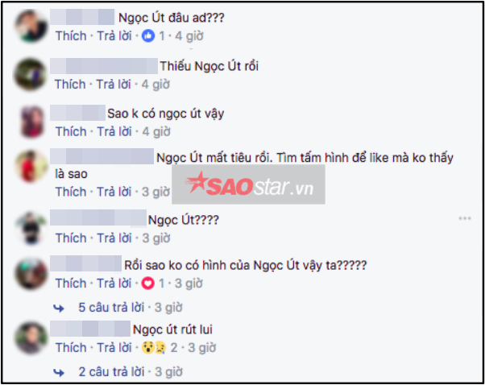The image size is (485, 385).
Task: Click the reply arrow icon next to '2 câu trả lời'
Action: (59, 373)
